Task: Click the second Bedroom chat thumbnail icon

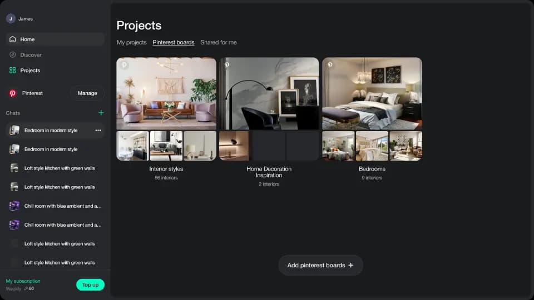Action: [14, 149]
